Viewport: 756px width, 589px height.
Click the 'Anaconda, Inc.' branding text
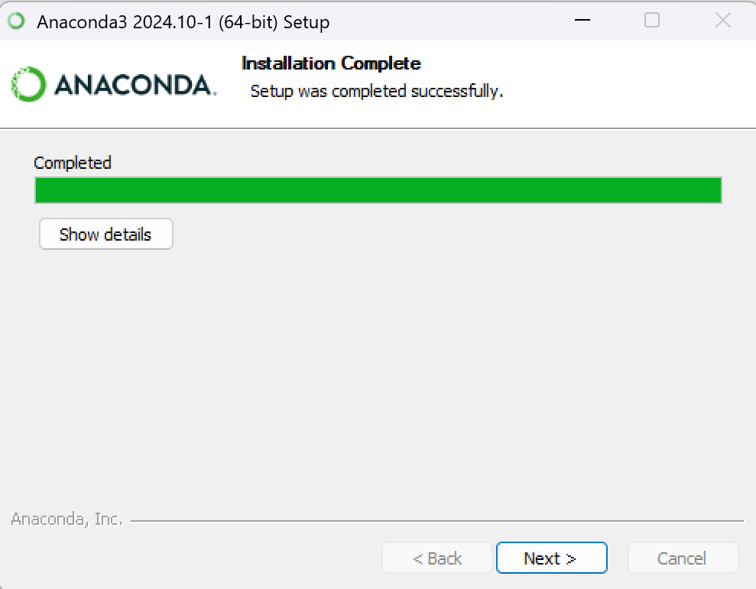pyautogui.click(x=67, y=519)
